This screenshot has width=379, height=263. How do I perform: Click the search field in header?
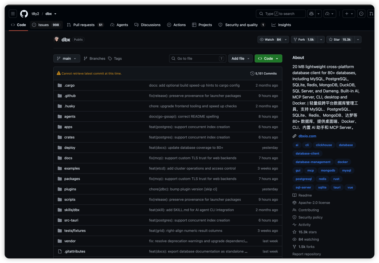click(281, 14)
